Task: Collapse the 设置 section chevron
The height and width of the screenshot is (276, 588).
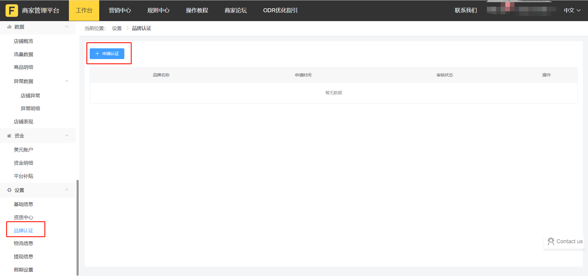Action: click(x=67, y=190)
